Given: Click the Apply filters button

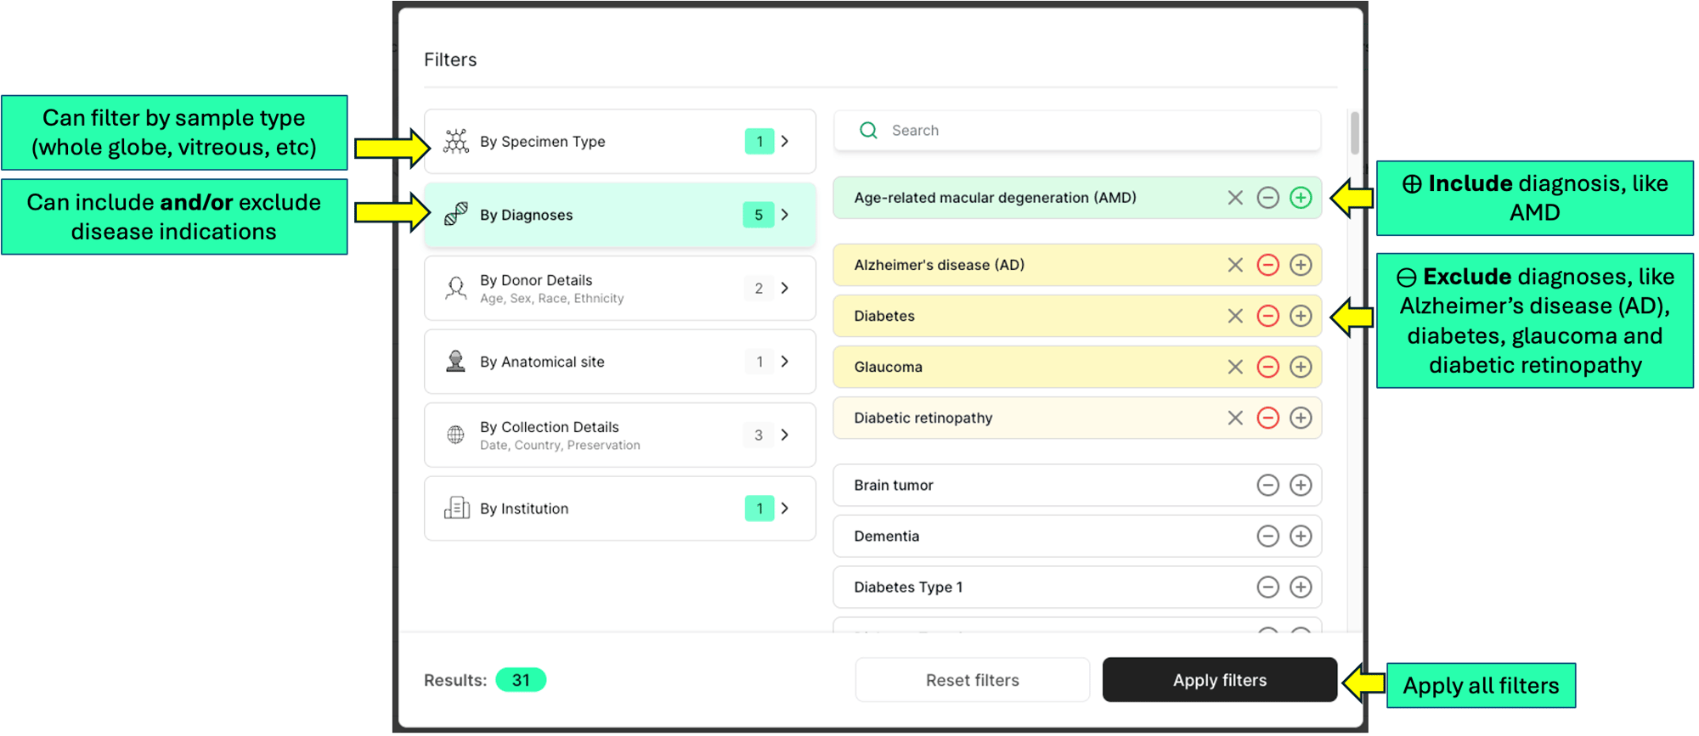Looking at the screenshot, I should tap(1220, 680).
